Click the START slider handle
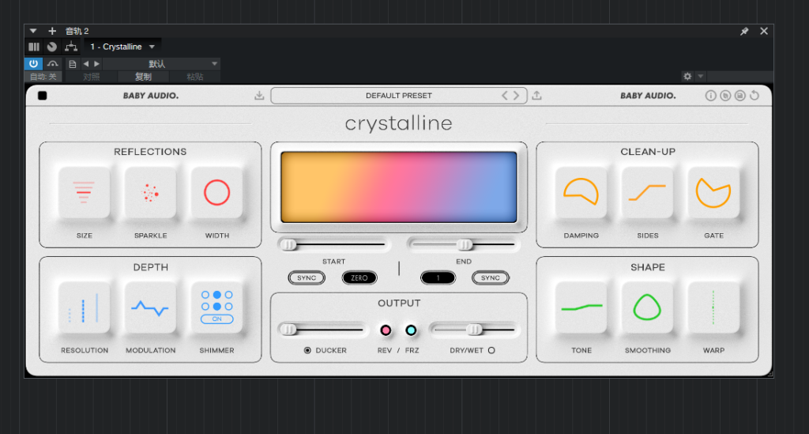The width and height of the screenshot is (809, 434). [x=289, y=244]
